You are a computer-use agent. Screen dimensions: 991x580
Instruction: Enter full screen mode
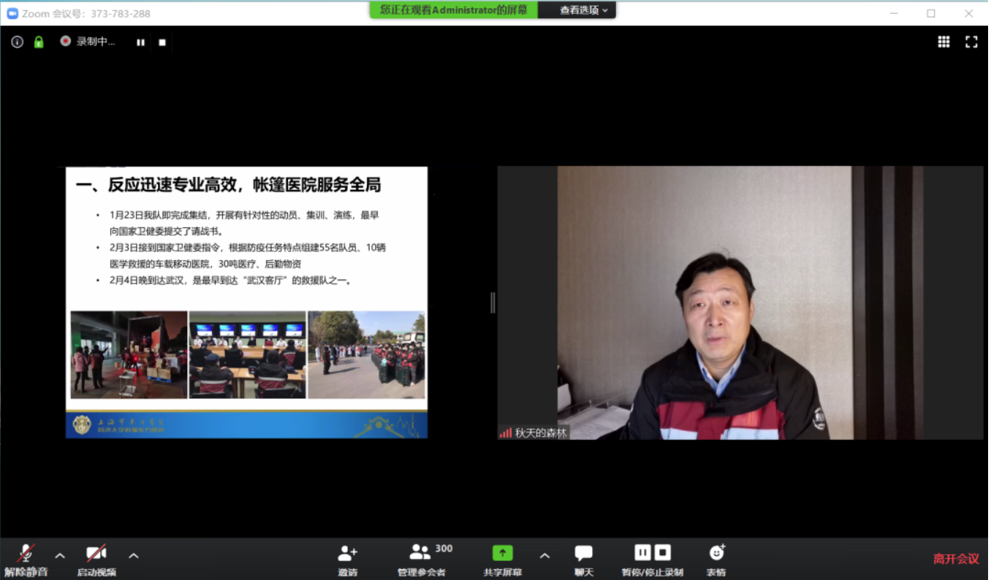pyautogui.click(x=971, y=42)
